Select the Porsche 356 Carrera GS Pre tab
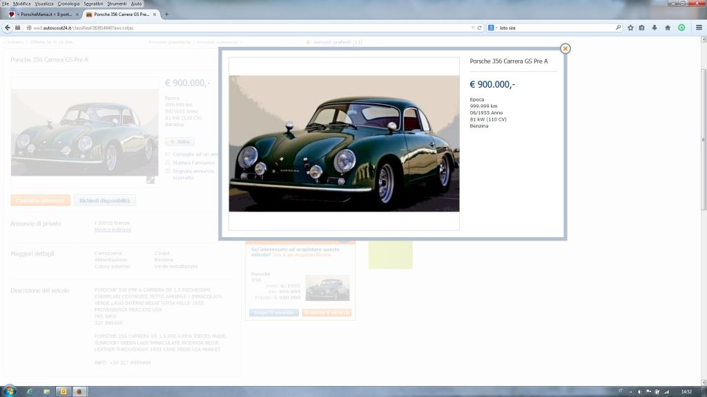 [122, 14]
